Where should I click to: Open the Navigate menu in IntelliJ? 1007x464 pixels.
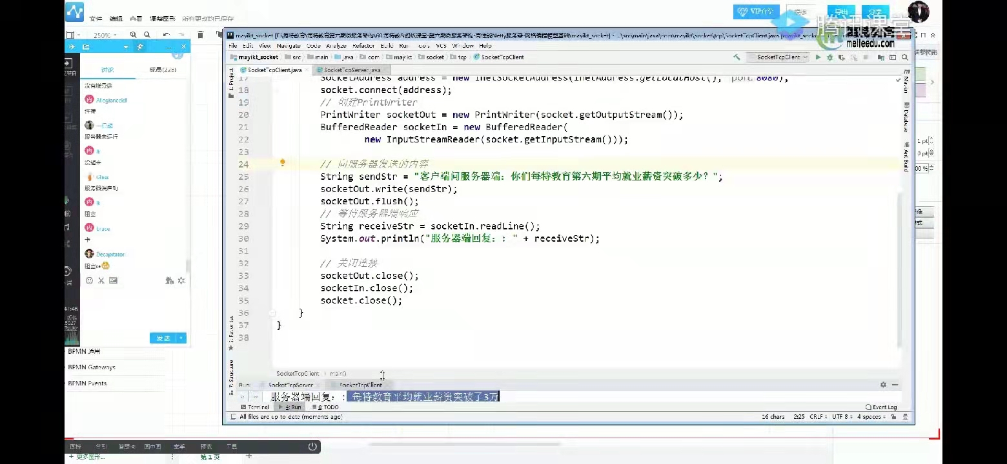tap(289, 46)
